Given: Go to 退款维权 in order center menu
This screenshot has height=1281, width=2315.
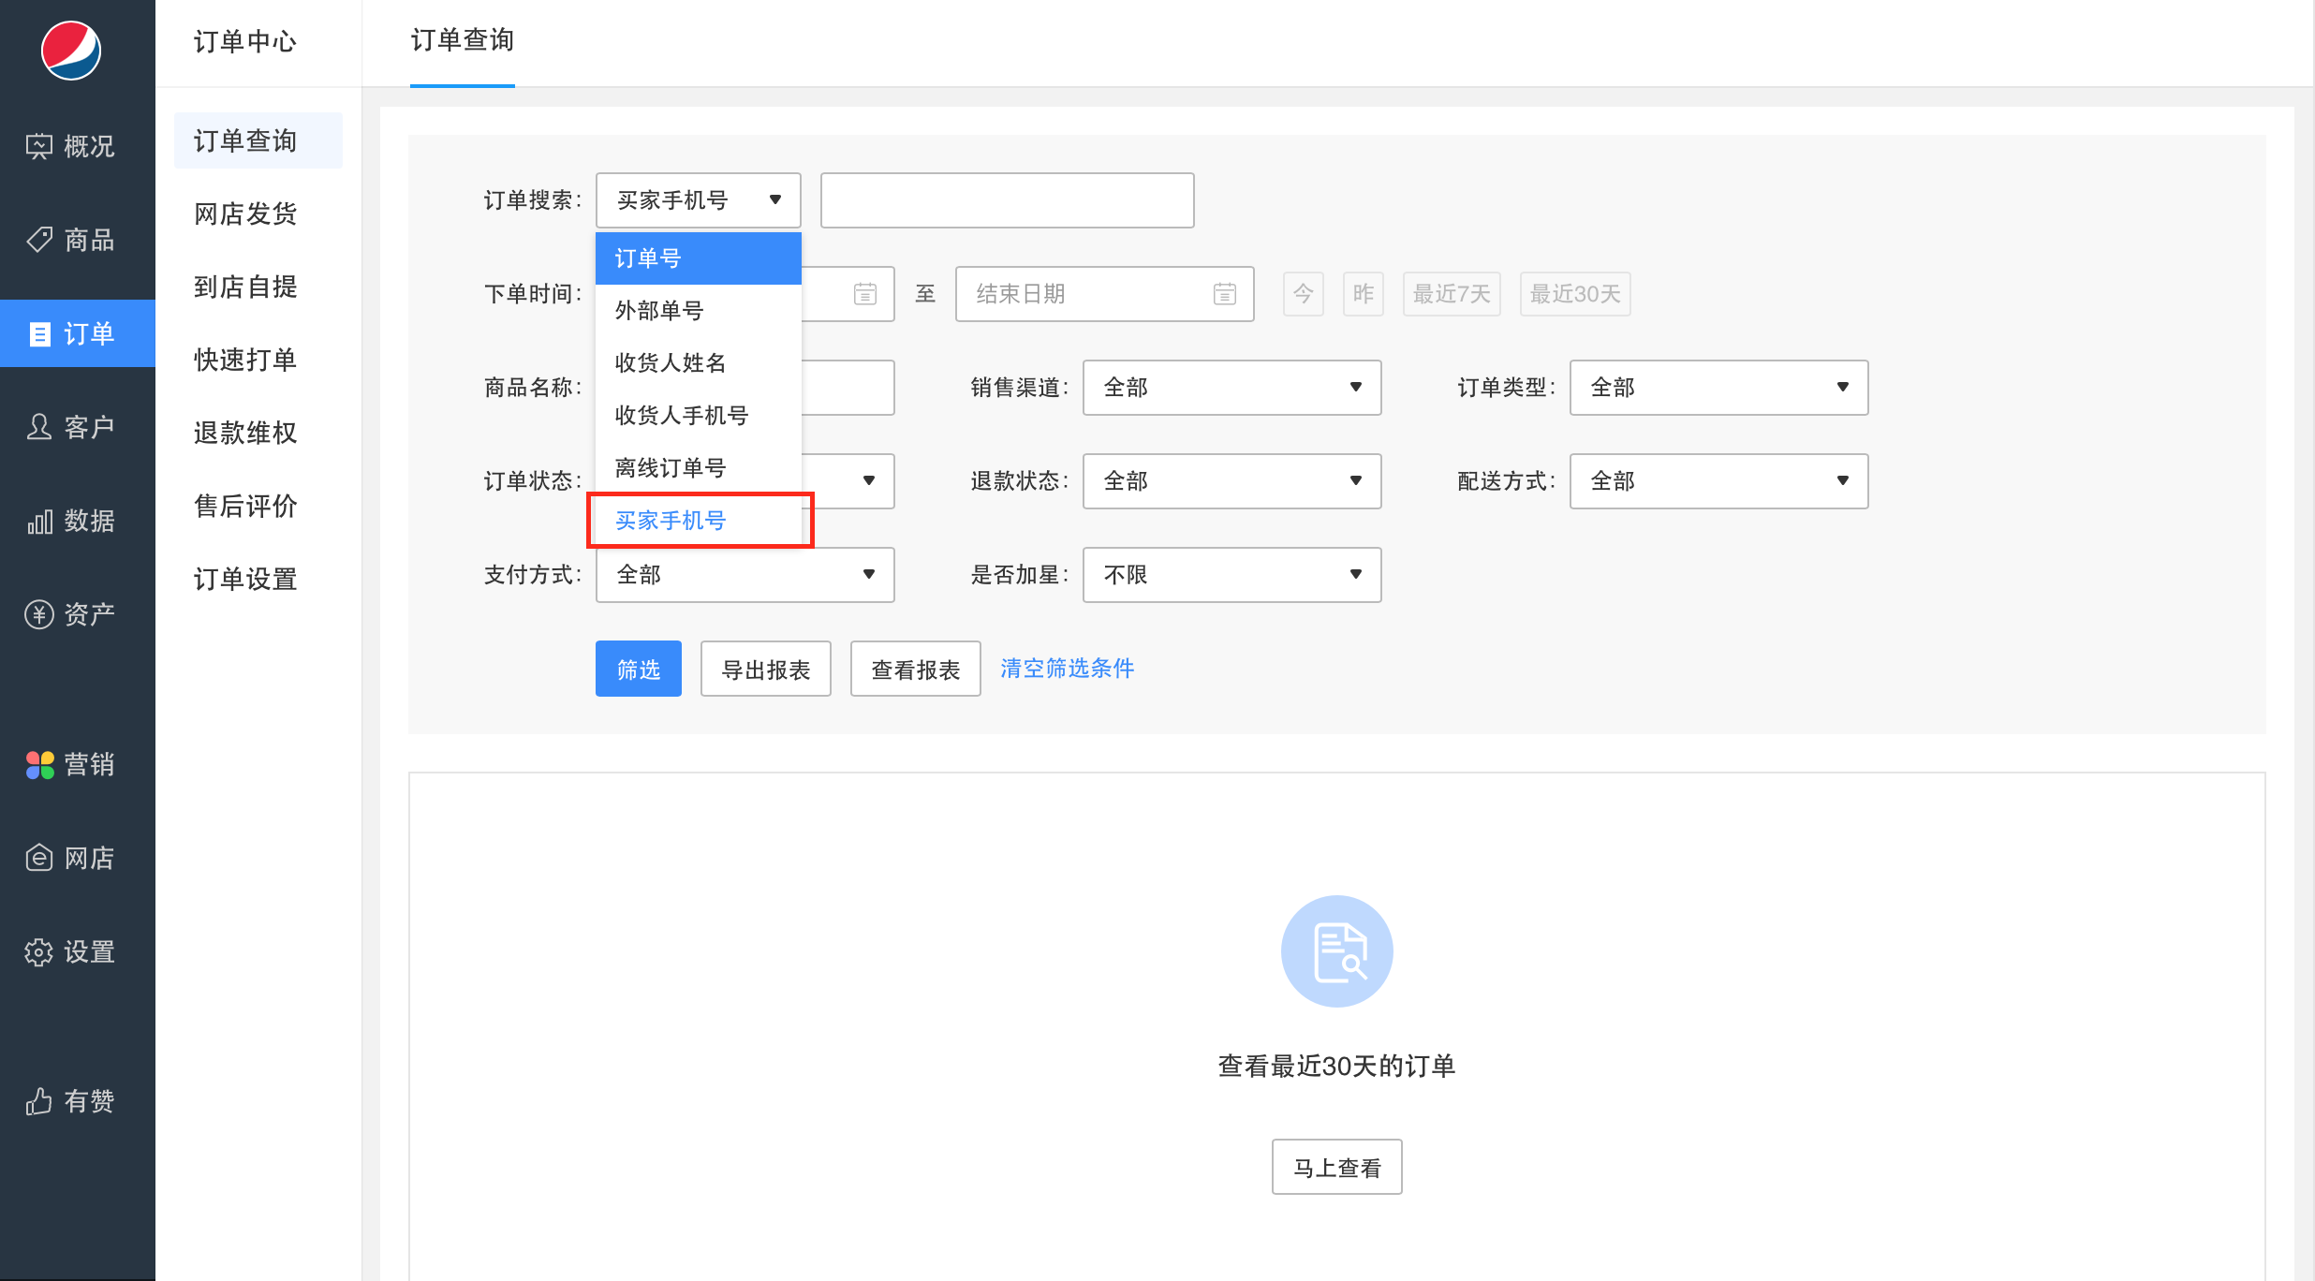Looking at the screenshot, I should pyautogui.click(x=245, y=433).
